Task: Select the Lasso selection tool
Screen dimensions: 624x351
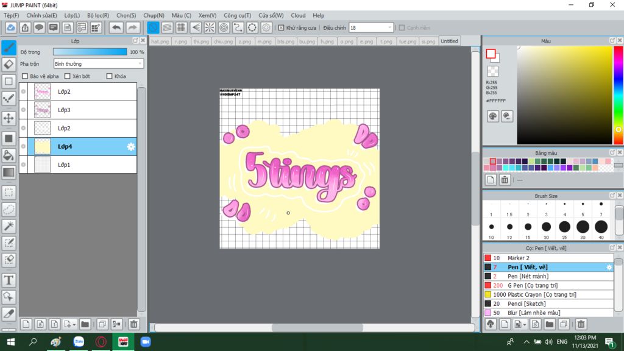Action: point(9,210)
